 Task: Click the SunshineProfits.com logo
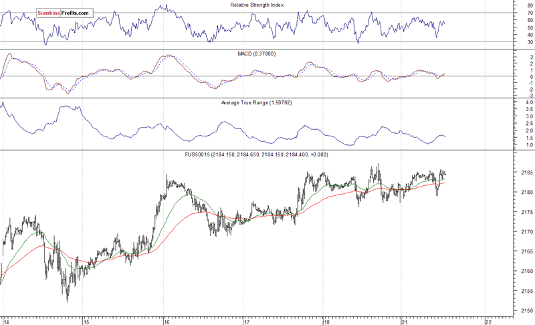click(x=64, y=13)
